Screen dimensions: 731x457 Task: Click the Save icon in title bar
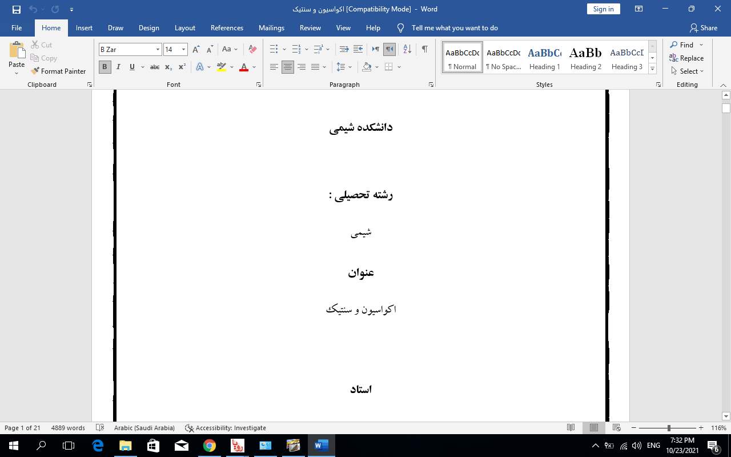(x=17, y=9)
